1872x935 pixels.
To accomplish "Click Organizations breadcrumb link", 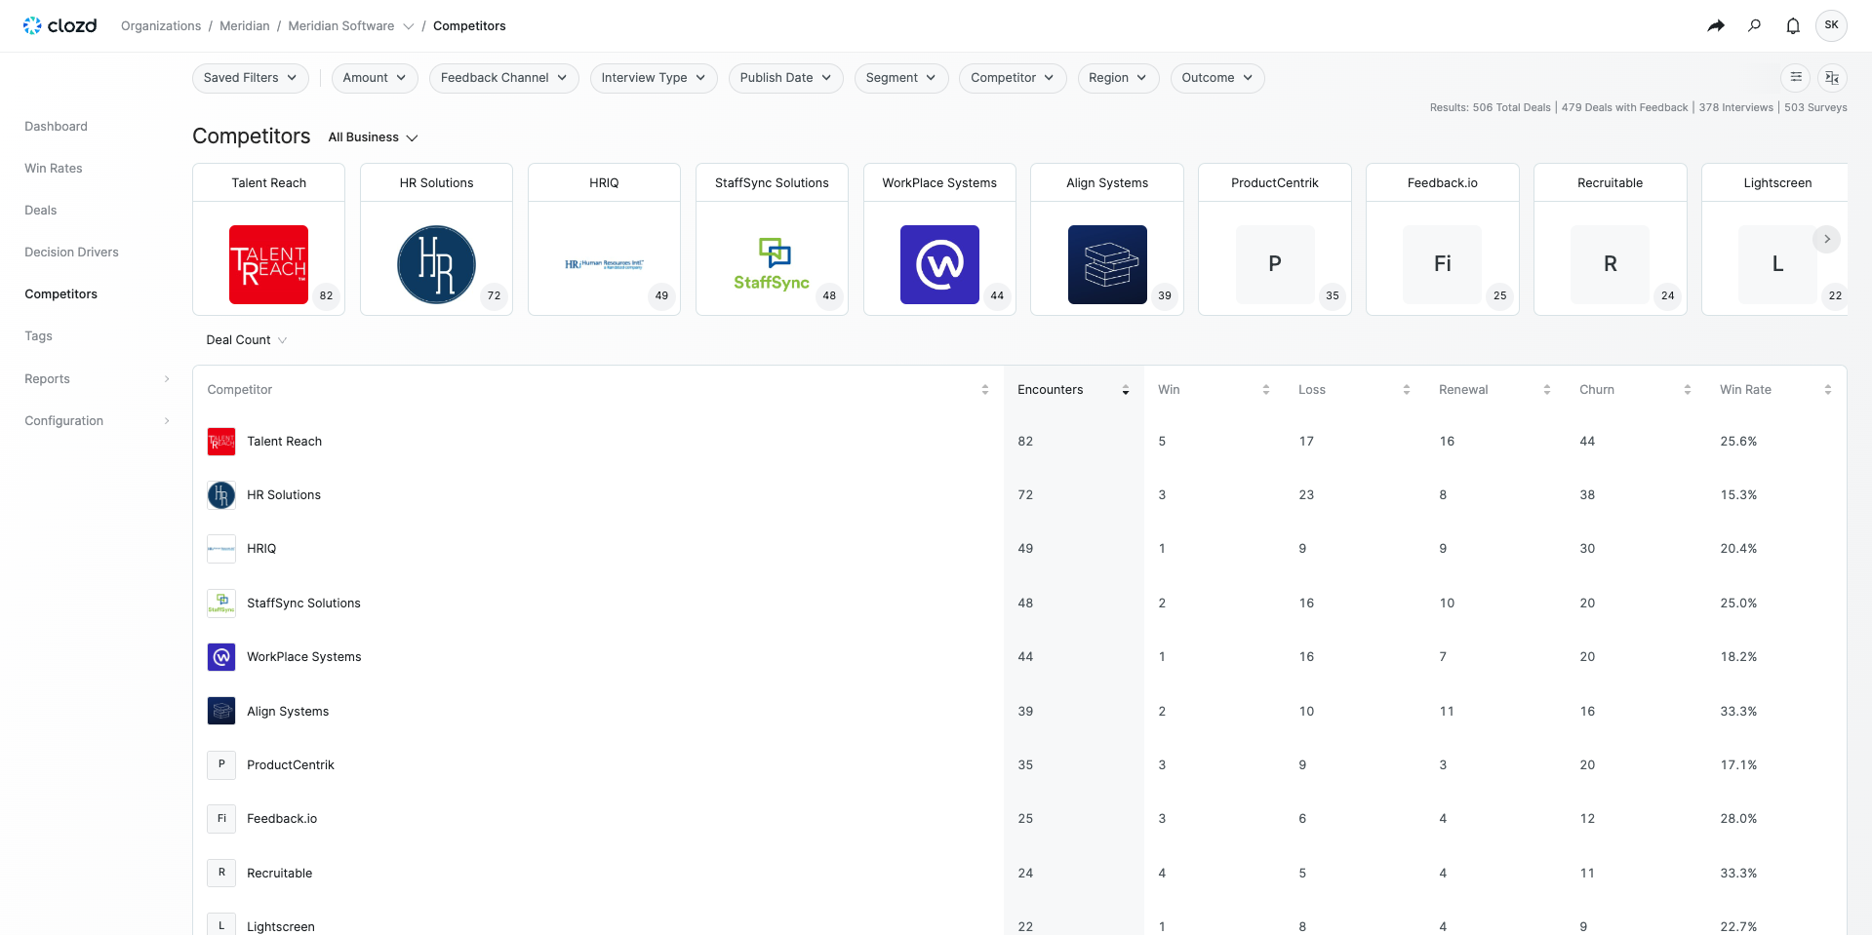I will click(x=161, y=26).
